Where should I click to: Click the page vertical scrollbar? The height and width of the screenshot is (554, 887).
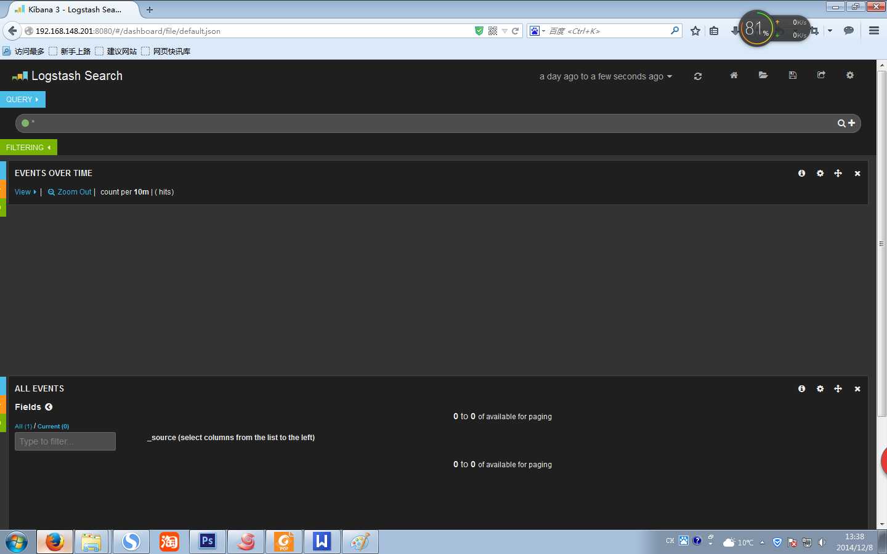coord(881,243)
